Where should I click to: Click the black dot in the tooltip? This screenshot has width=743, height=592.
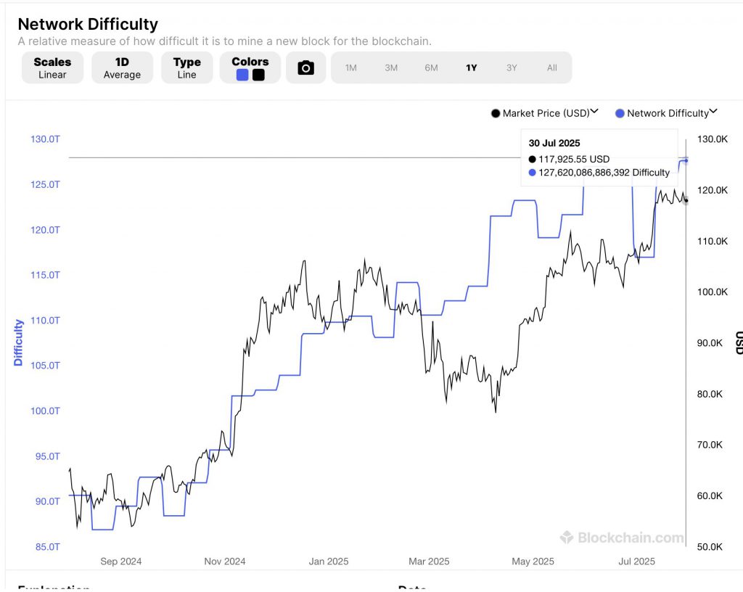(x=533, y=159)
